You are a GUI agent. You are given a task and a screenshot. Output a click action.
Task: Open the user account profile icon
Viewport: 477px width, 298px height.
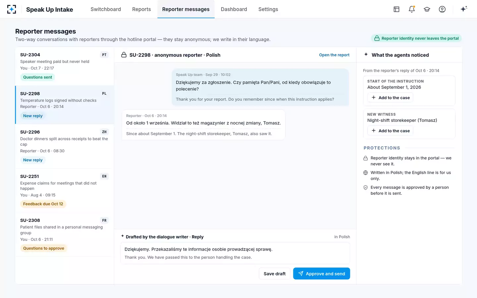click(442, 9)
